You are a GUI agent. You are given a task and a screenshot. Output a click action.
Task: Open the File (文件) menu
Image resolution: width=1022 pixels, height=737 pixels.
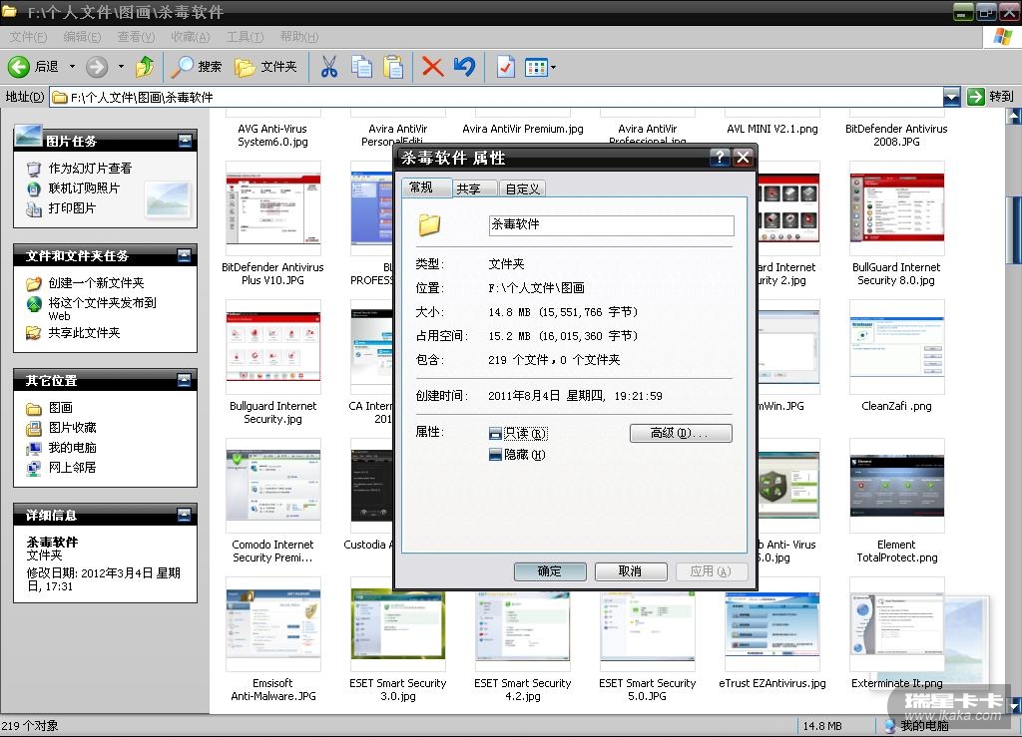coord(27,37)
